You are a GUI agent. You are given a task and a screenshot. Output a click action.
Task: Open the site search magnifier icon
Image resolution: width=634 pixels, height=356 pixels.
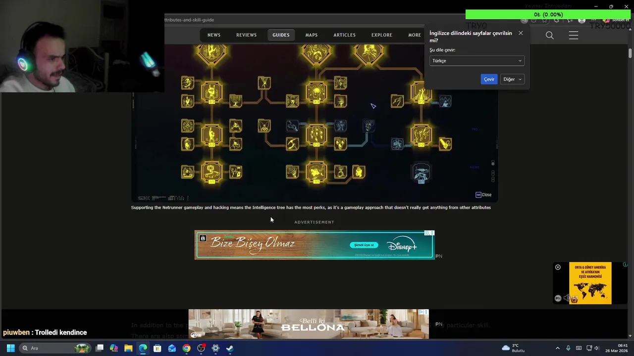(x=550, y=35)
